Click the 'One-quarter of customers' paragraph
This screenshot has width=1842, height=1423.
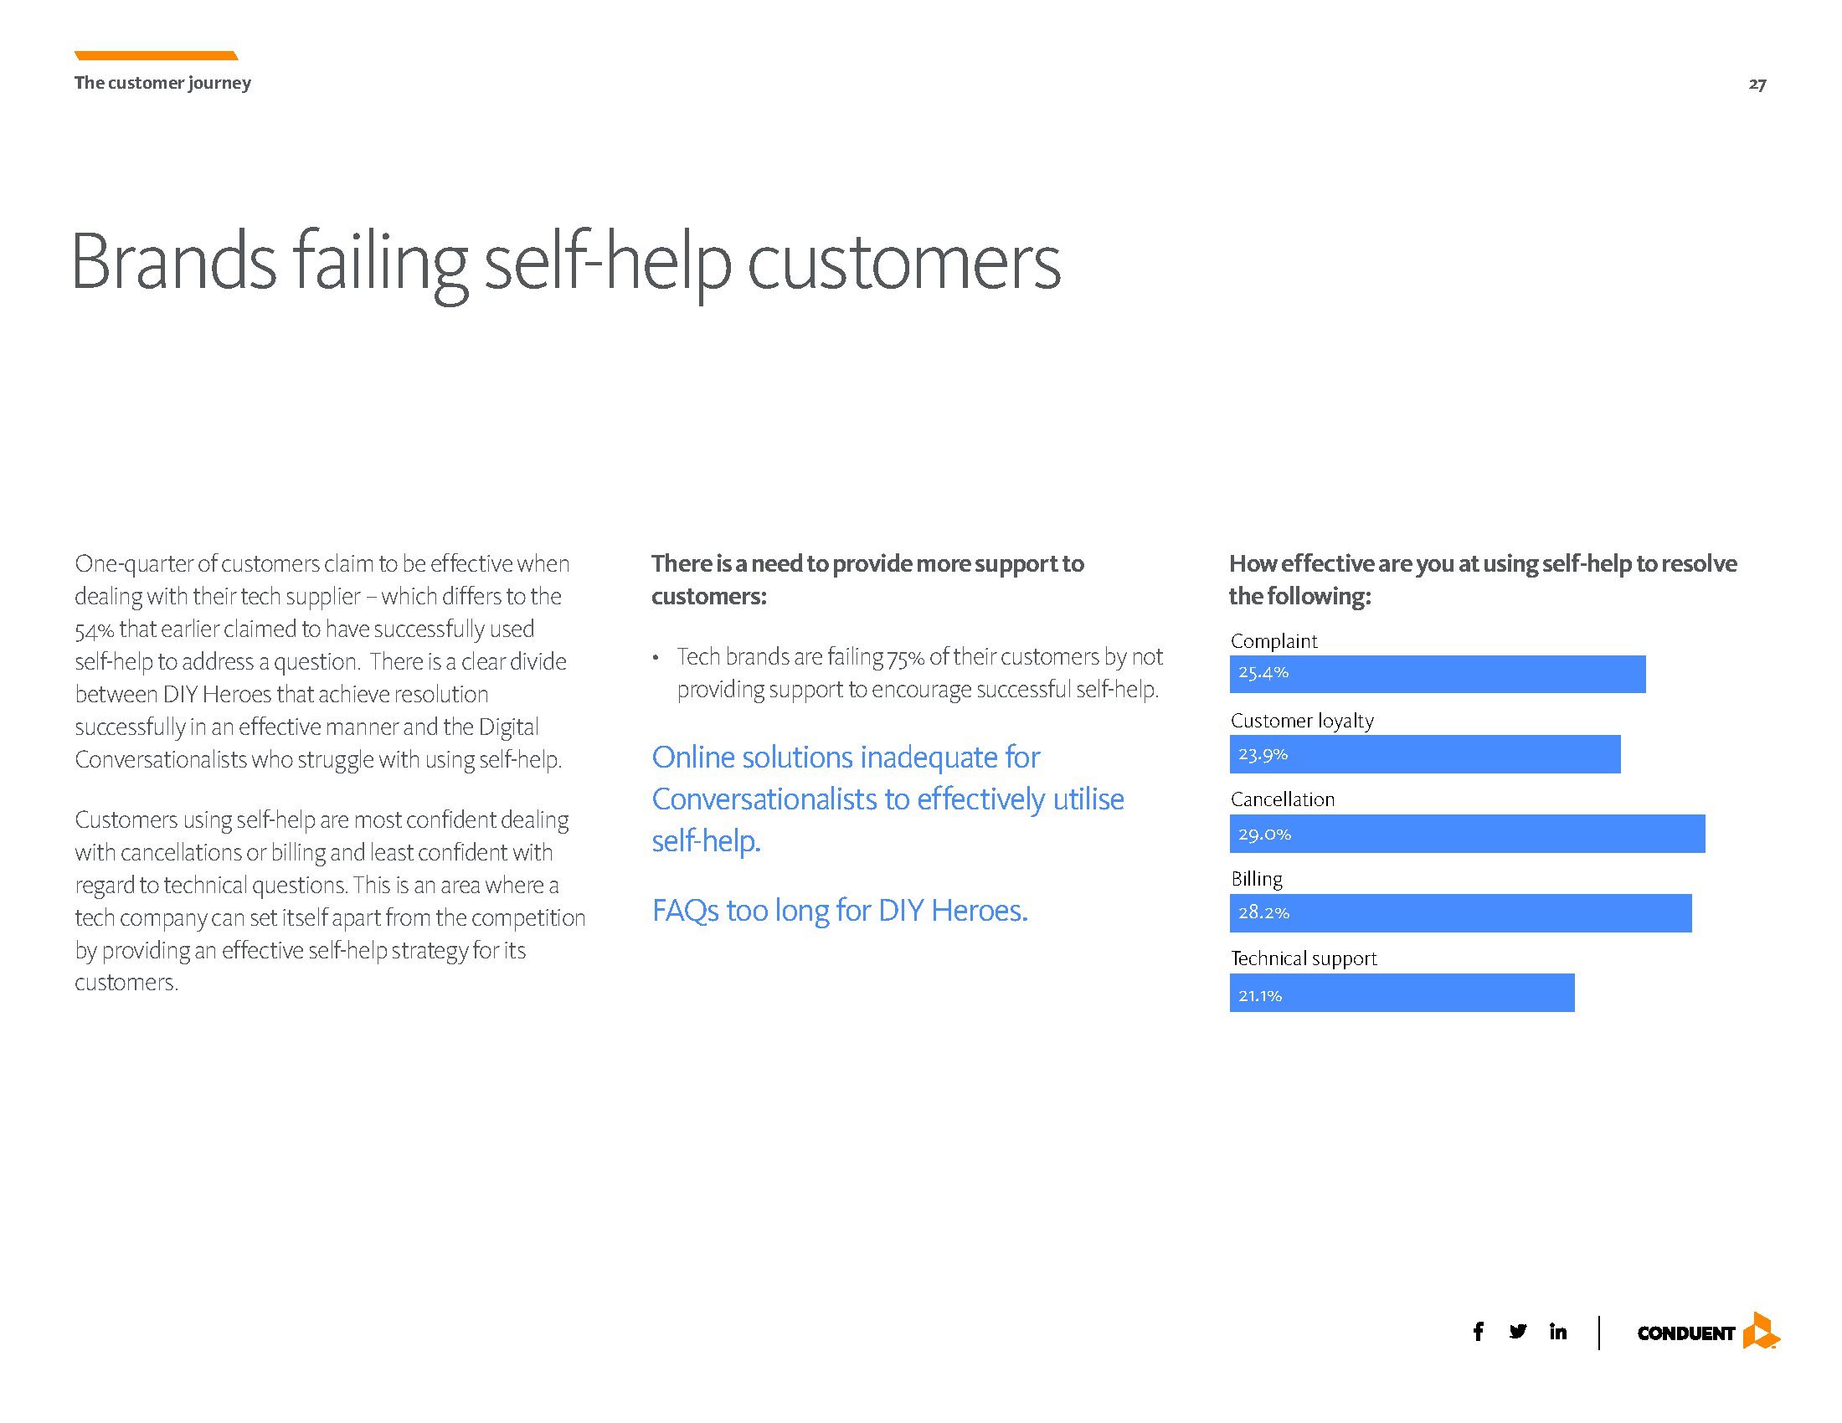click(x=323, y=661)
